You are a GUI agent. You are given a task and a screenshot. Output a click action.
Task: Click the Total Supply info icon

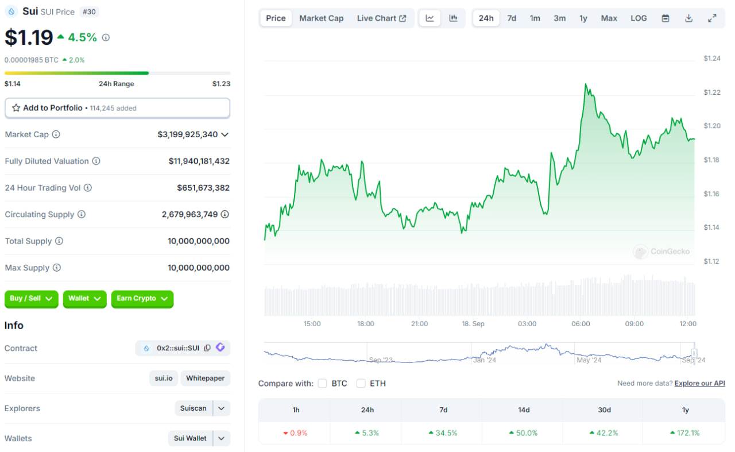[59, 241]
